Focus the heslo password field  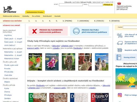96,5
